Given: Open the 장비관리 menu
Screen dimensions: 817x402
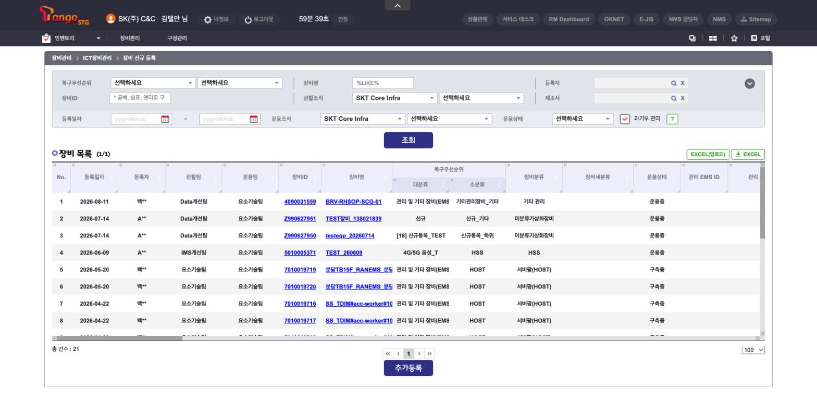Looking at the screenshot, I should [x=130, y=38].
